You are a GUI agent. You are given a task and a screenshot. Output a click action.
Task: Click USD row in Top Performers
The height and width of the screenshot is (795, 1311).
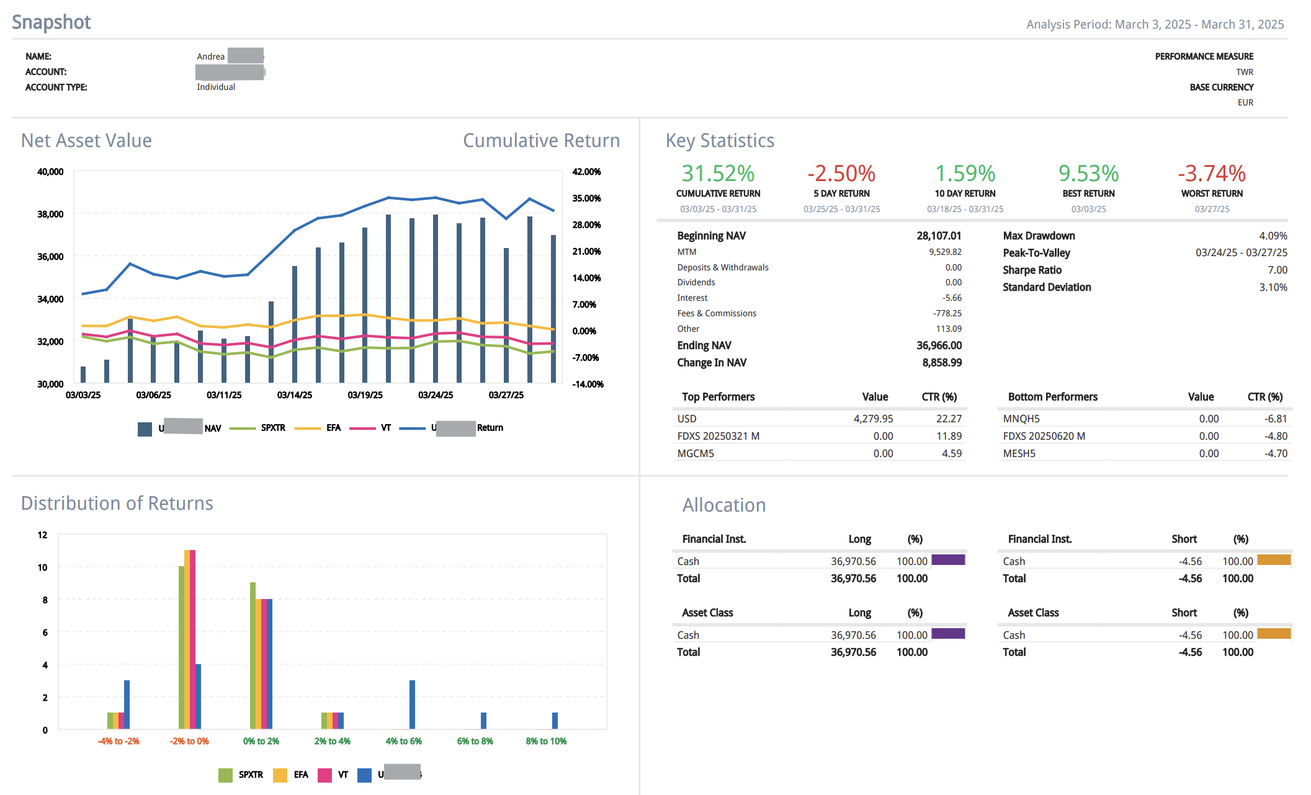coord(687,419)
